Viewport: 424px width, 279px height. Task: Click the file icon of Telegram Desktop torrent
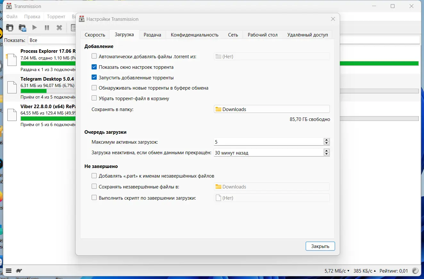point(12,87)
